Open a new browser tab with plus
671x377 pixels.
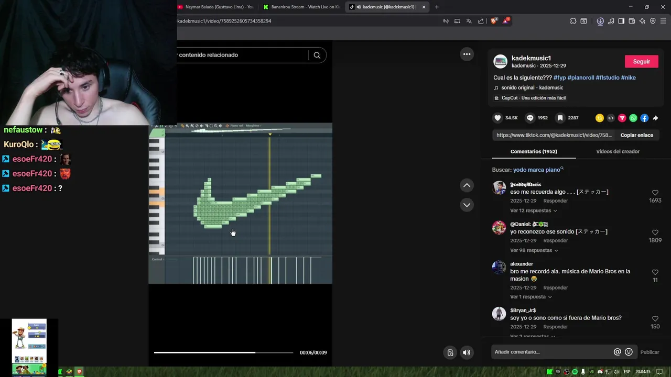(437, 7)
